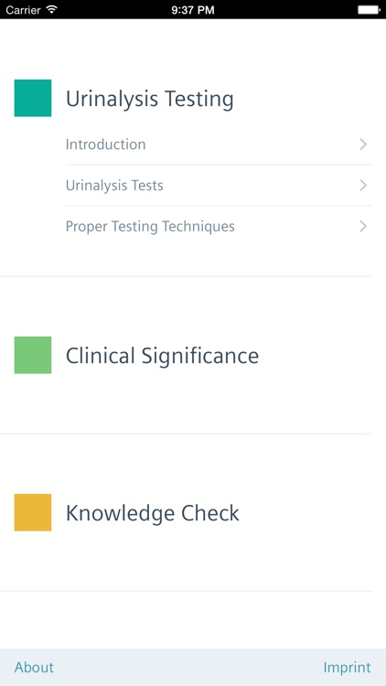The width and height of the screenshot is (386, 686).
Task: Open Proper Testing Techniques list item
Action: click(219, 226)
